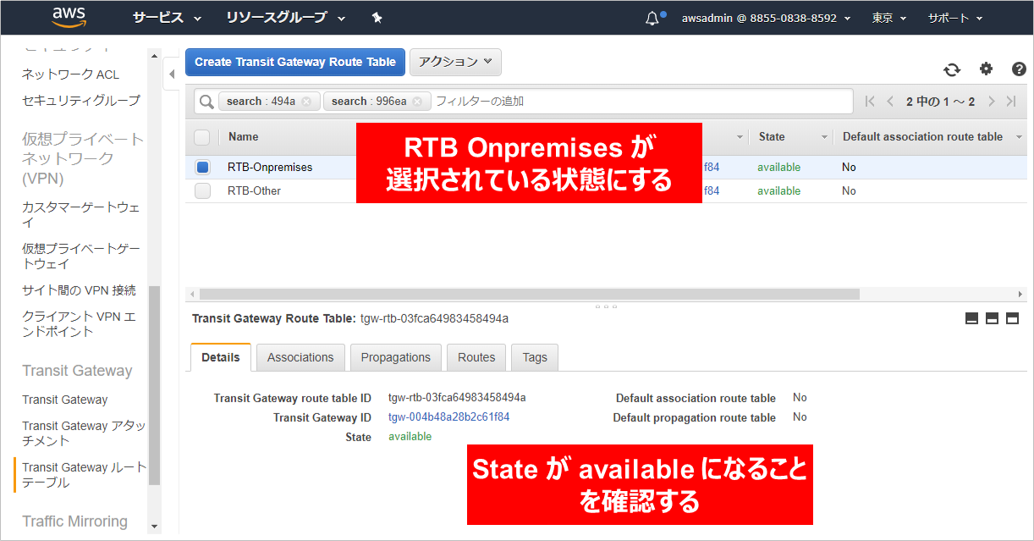Open the help question mark icon
Screen dimensions: 1034x541
1019,69
